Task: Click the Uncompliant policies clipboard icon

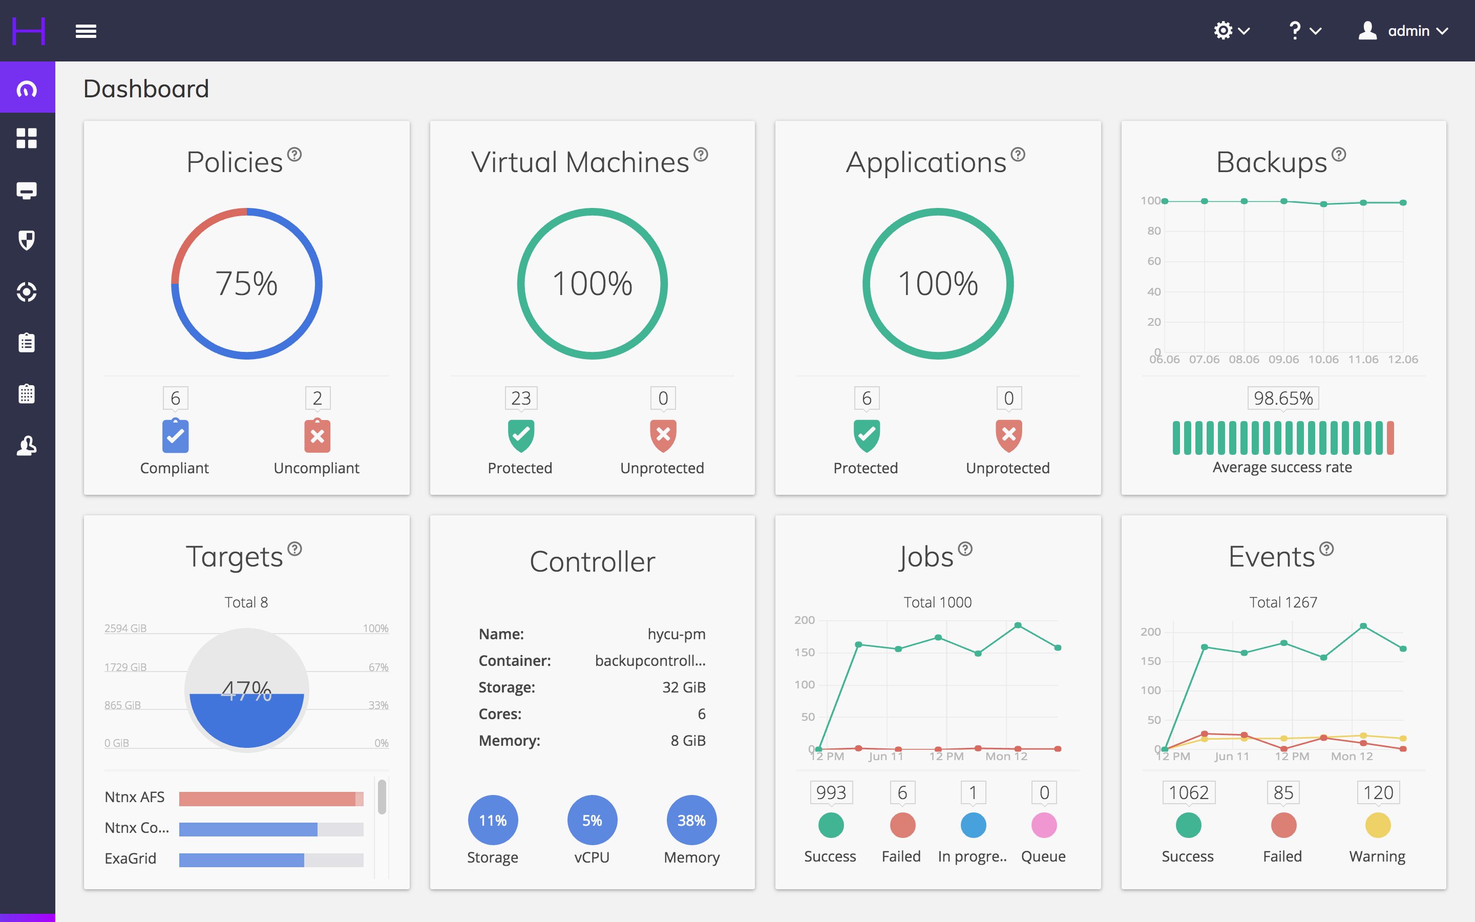Action: pos(317,435)
